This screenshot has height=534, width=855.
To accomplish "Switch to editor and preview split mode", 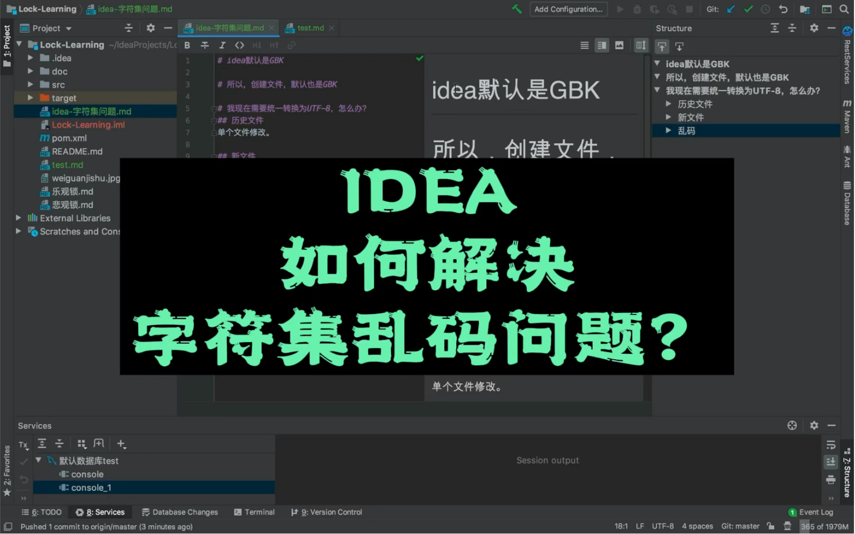I will 601,45.
